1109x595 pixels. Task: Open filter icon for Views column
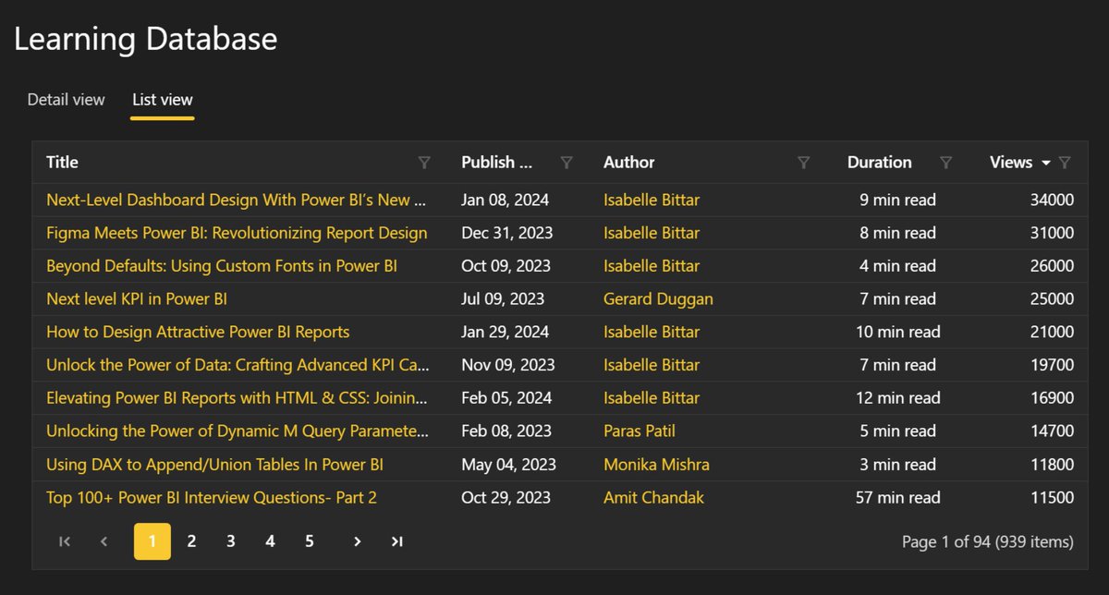click(1065, 163)
